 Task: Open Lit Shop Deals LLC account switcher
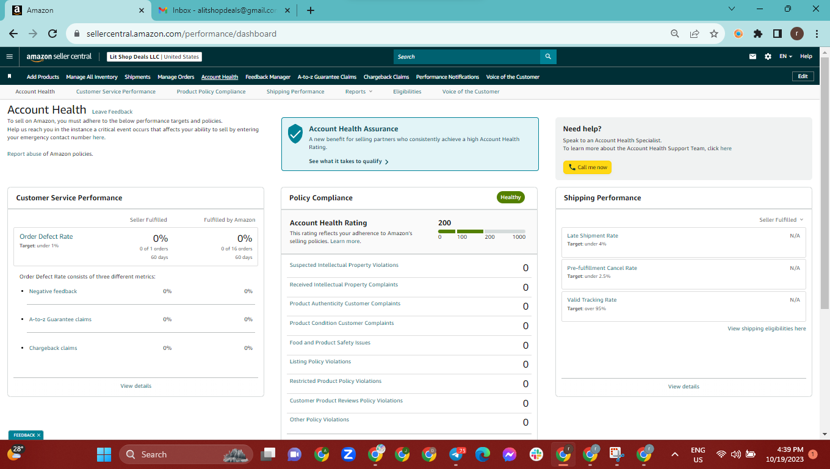coord(154,57)
